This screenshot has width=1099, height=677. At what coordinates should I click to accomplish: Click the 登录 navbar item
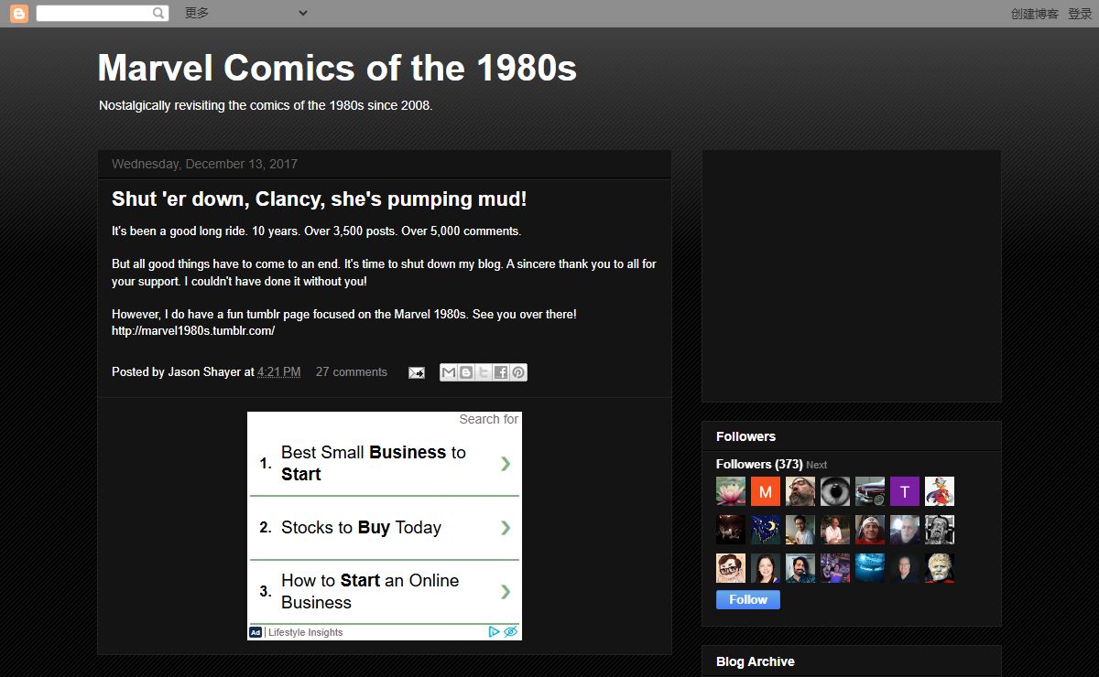coord(1080,14)
